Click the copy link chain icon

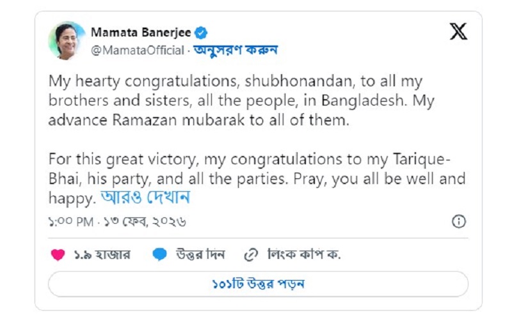click(x=252, y=254)
